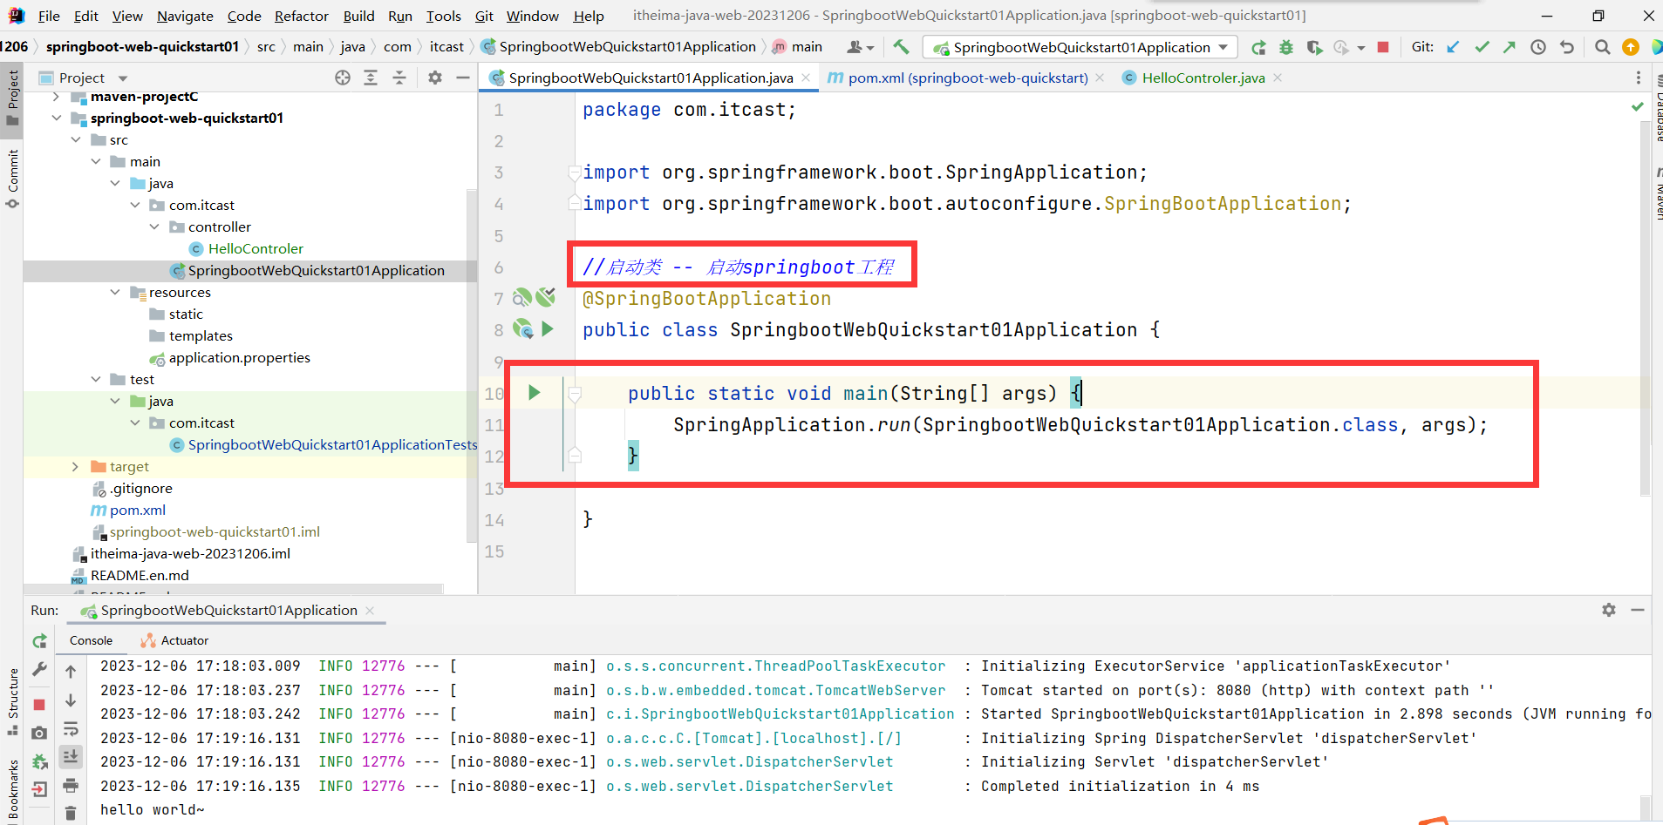Update project via Git blue arrow
Screen dimensions: 1663x825
coord(1454,47)
